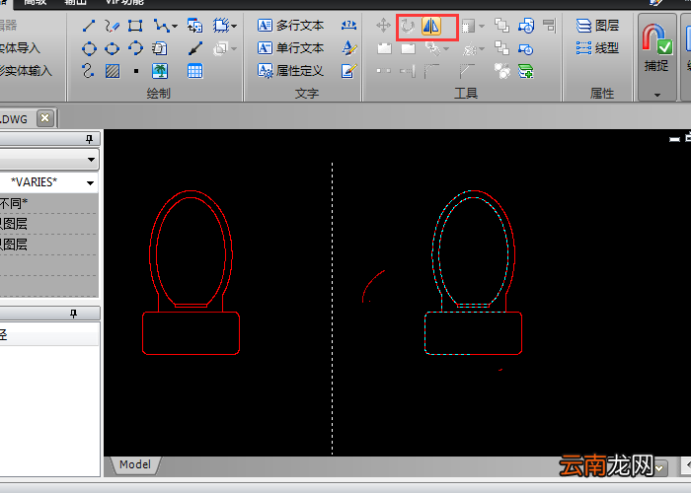Click the hatched boundary clip icon

(x=222, y=26)
